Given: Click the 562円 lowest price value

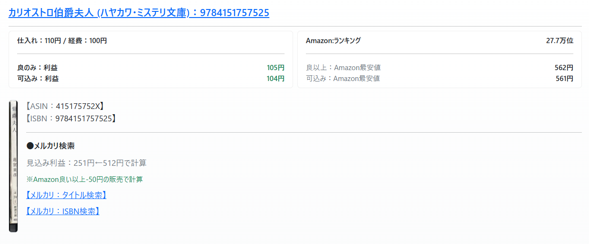Looking at the screenshot, I should coord(564,68).
